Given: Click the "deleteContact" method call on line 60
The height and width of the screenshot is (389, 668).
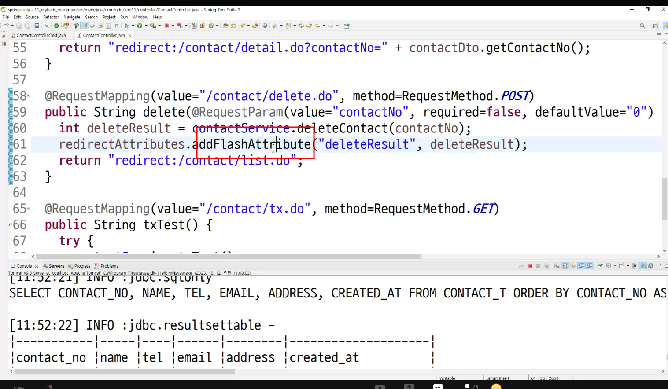Looking at the screenshot, I should pyautogui.click(x=342, y=128).
